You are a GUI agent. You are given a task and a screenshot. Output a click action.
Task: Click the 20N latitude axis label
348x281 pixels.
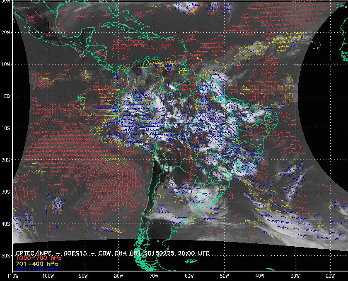pos(5,32)
